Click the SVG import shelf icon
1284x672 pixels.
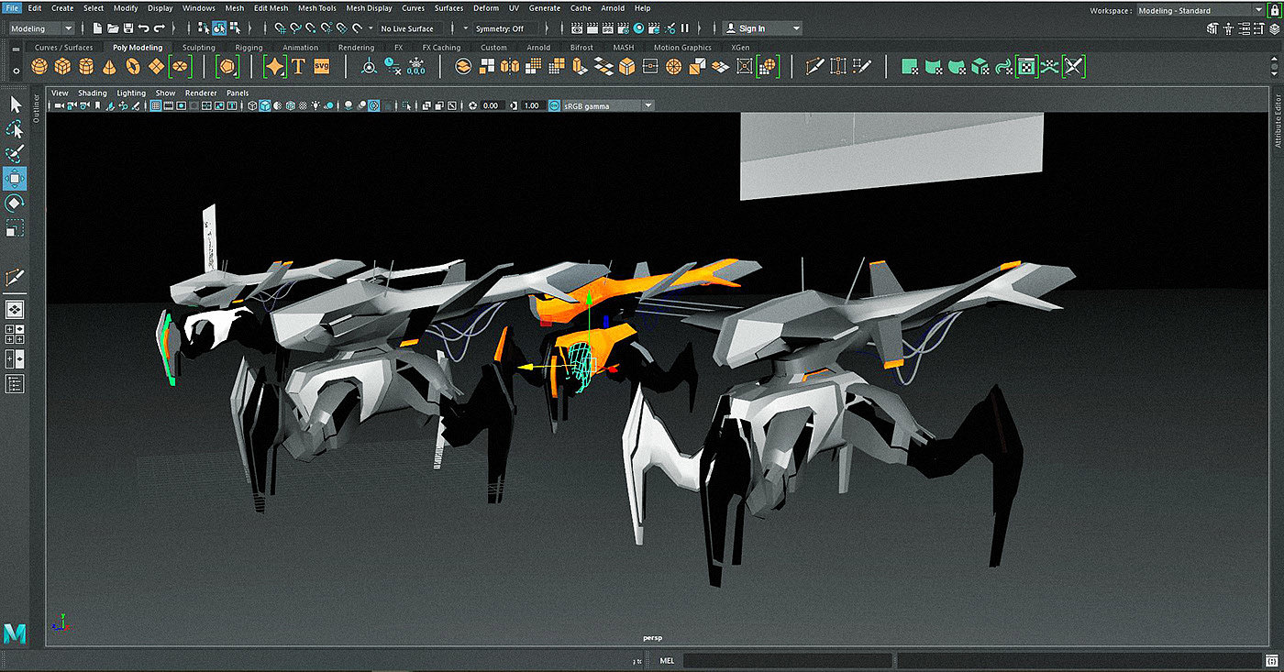pos(321,67)
